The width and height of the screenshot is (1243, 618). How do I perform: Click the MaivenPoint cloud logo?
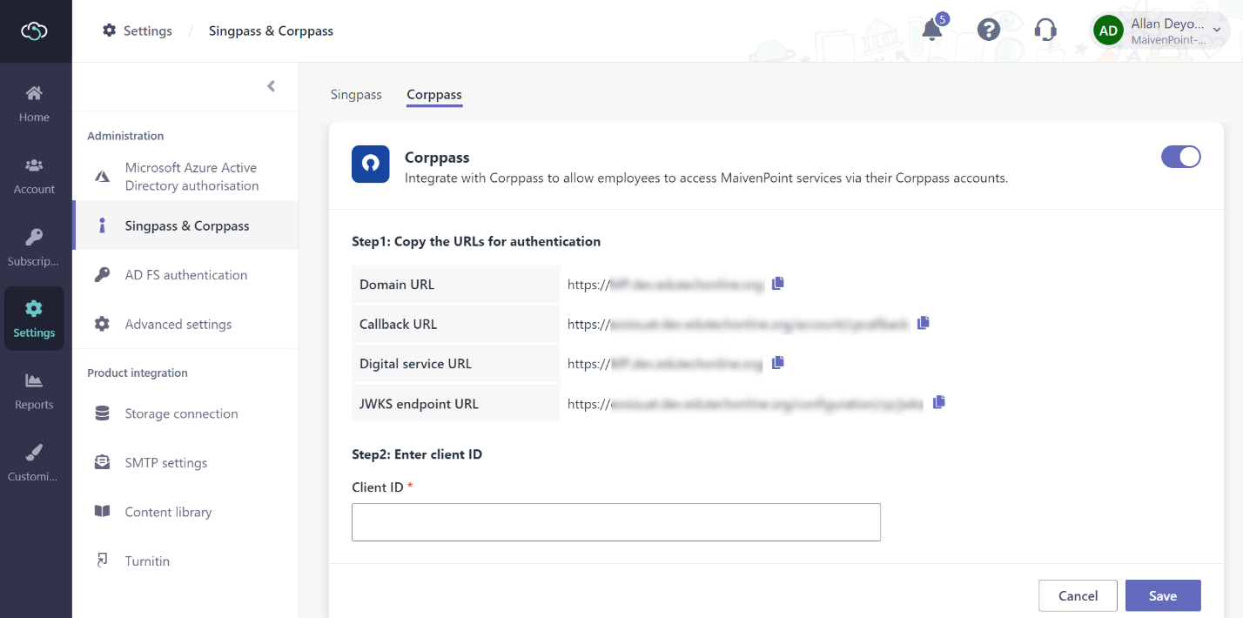pos(34,31)
